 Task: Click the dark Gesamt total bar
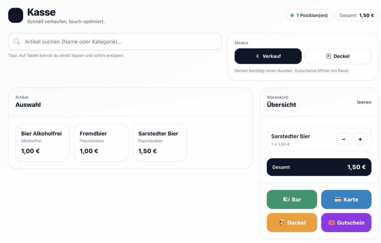319,167
